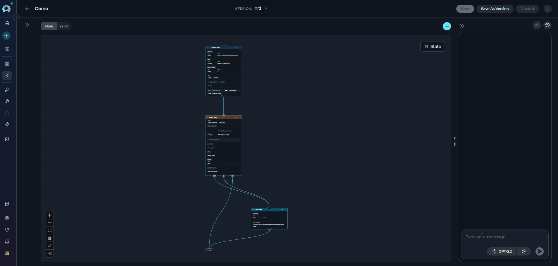Expand the left panel with double chevron

[27, 25]
